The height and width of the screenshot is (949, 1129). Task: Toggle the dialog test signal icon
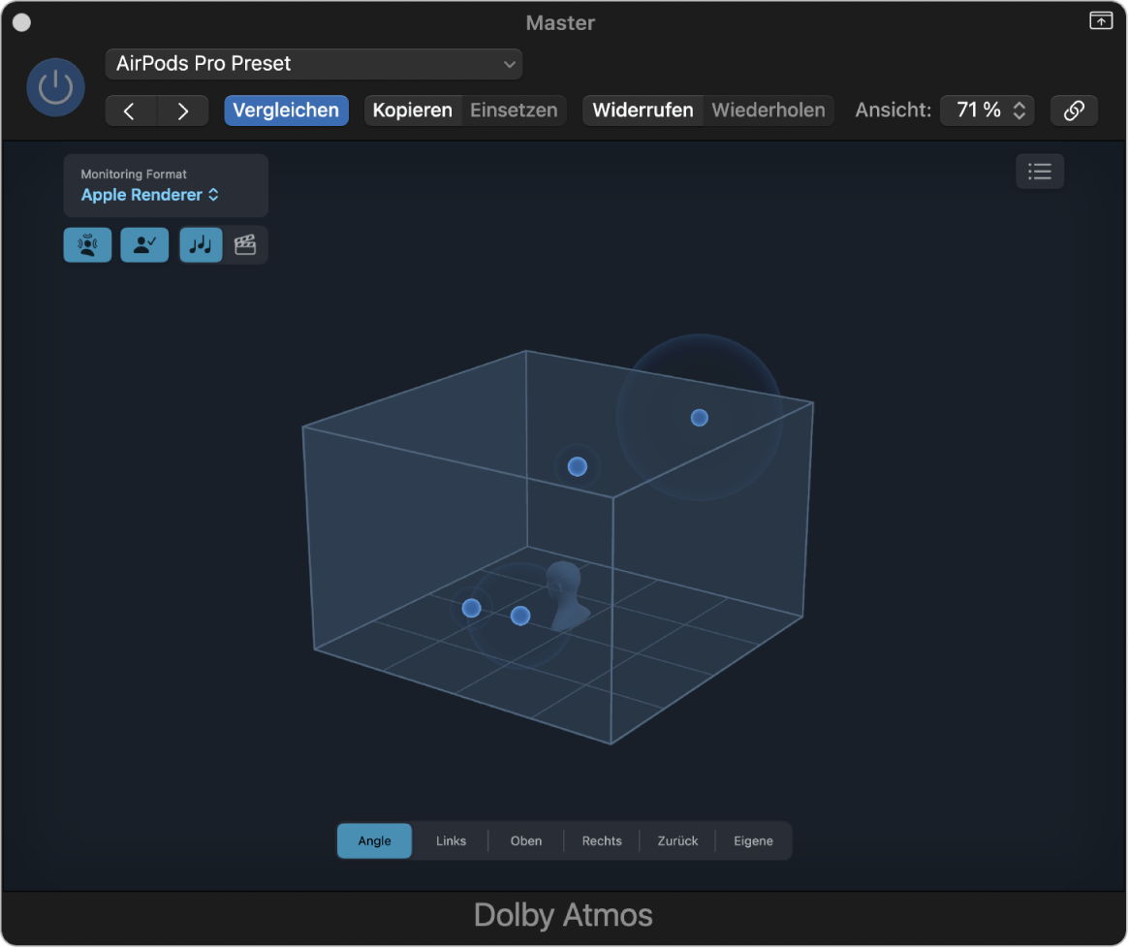pos(143,244)
